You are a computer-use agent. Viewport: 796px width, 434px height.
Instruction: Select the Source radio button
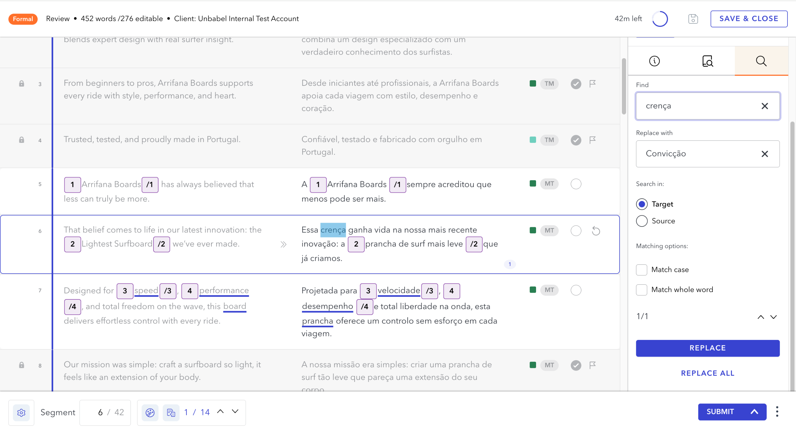coord(642,221)
